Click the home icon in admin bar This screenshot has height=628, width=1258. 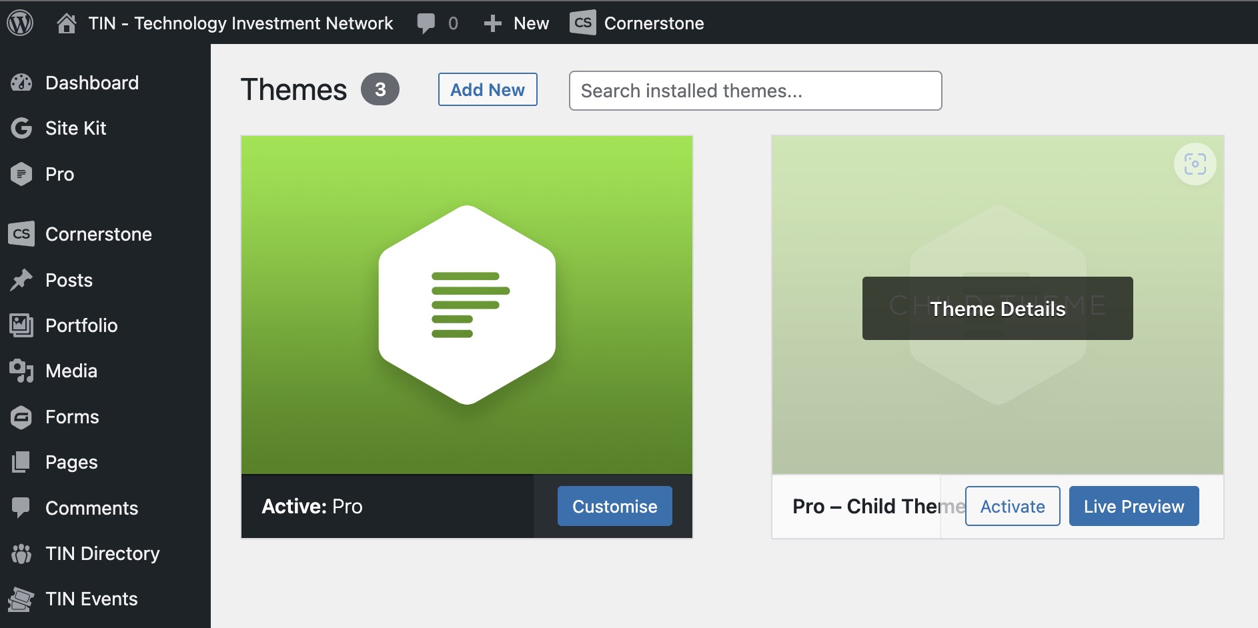click(x=66, y=23)
